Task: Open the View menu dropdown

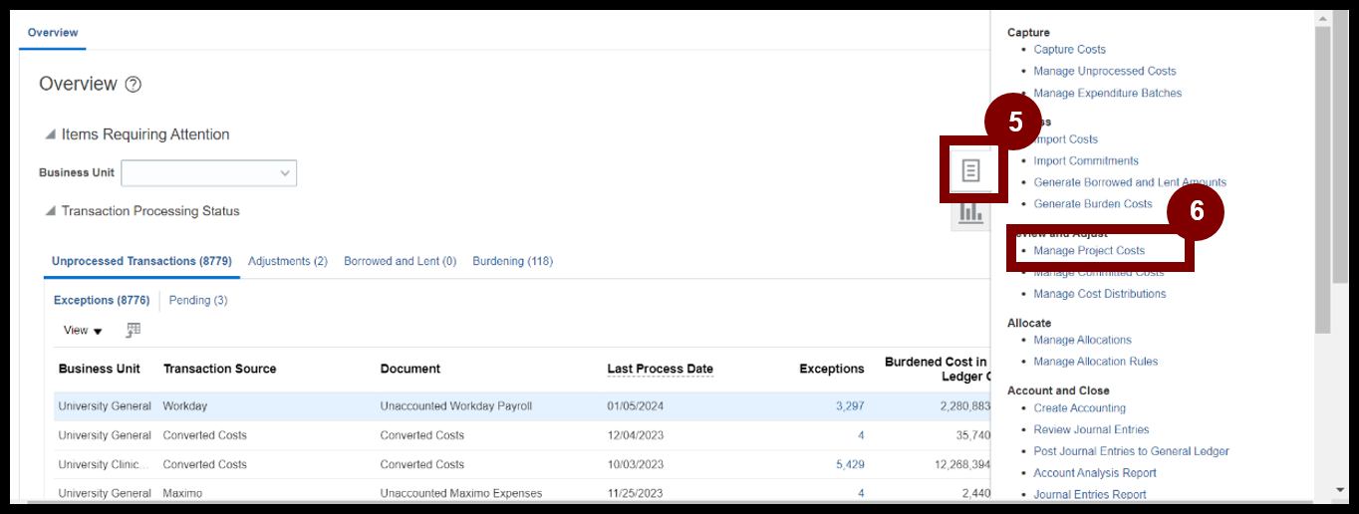Action: pyautogui.click(x=83, y=330)
